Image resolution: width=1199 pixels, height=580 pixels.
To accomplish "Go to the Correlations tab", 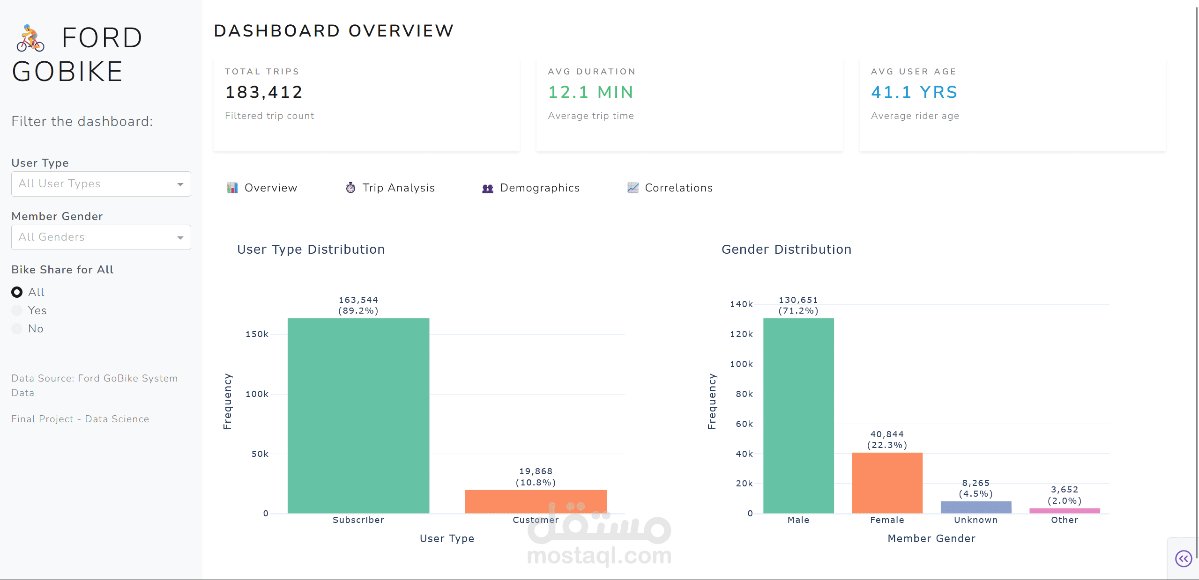I will click(x=678, y=188).
